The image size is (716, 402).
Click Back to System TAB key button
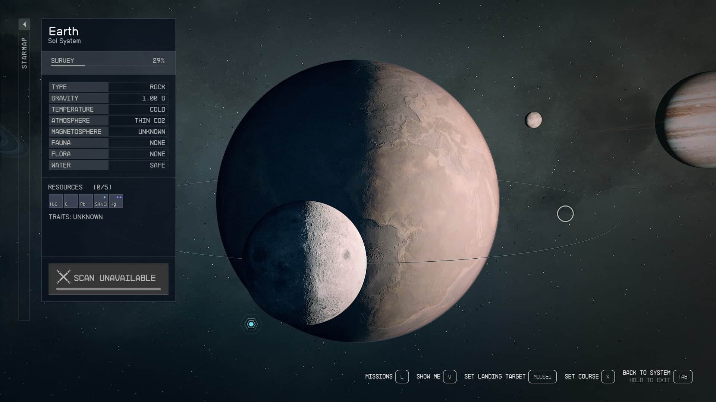pos(683,377)
